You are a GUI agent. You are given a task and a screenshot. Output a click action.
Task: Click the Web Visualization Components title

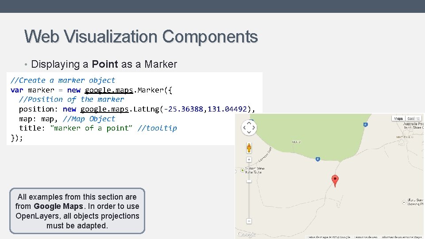(x=141, y=37)
